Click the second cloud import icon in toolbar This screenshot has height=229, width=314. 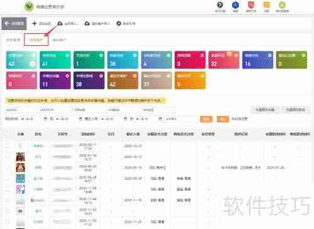pos(87,23)
